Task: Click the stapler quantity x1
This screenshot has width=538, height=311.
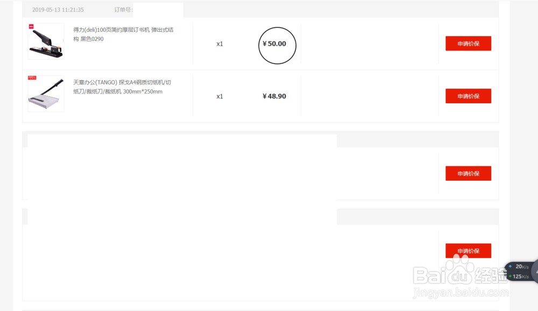Action: coord(220,44)
